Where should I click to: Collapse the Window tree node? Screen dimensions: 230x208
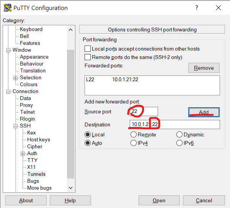point(8,50)
